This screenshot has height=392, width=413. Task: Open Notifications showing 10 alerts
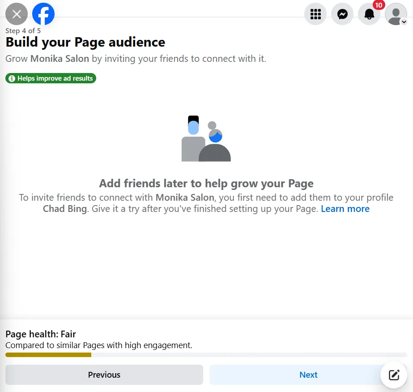(369, 14)
